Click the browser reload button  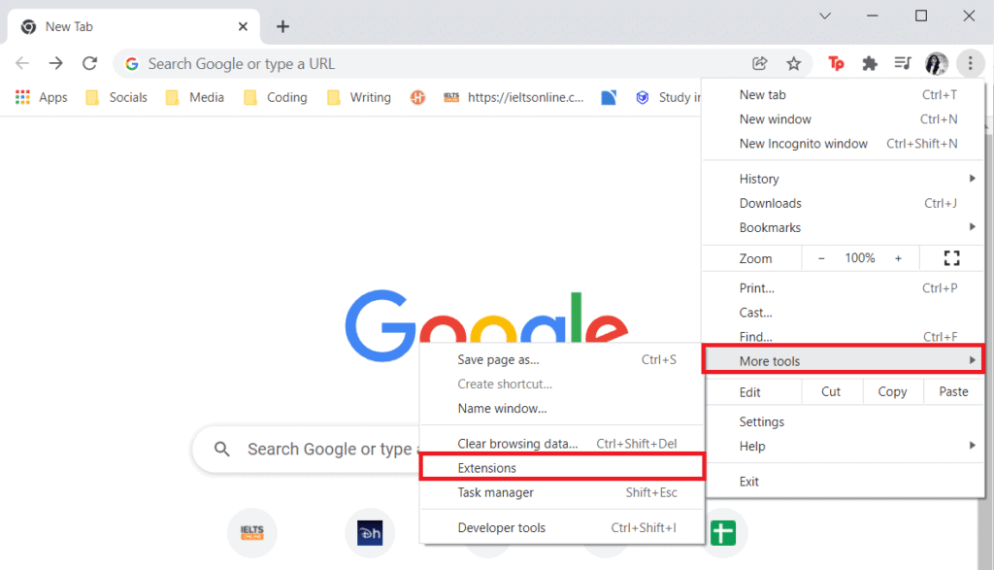point(89,64)
